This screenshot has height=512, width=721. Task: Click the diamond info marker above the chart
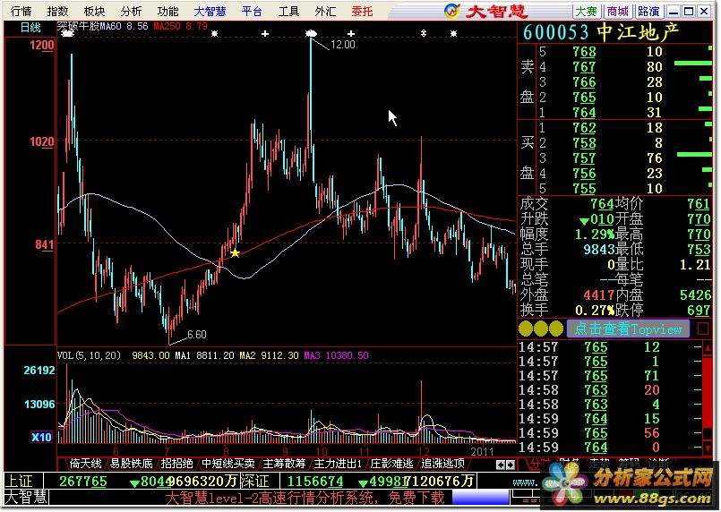424,33
